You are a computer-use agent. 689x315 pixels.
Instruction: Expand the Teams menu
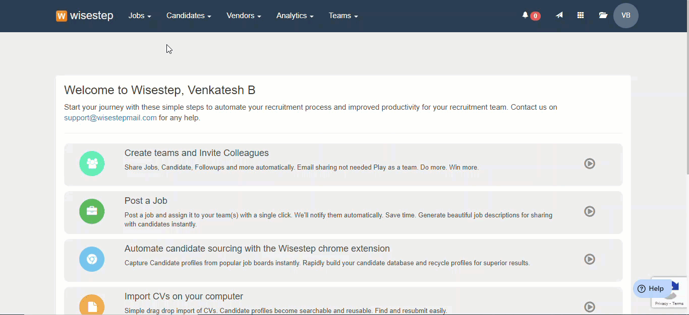[x=343, y=16]
